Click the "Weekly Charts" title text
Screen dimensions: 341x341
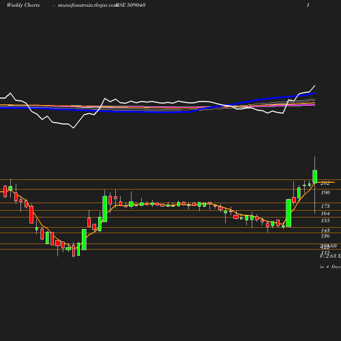(23, 5)
